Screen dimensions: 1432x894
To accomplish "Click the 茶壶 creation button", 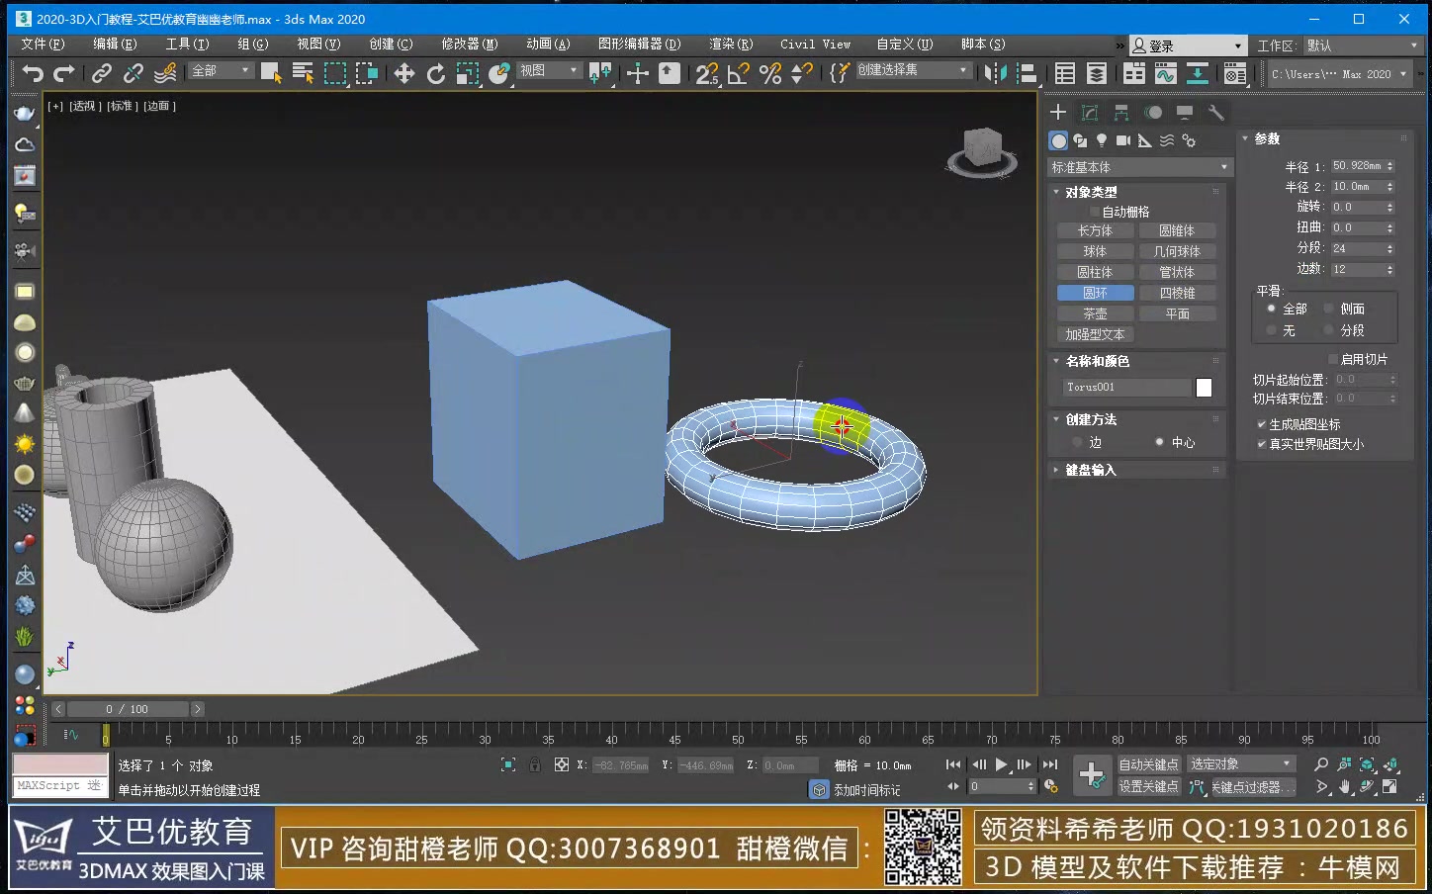I will 1094,313.
